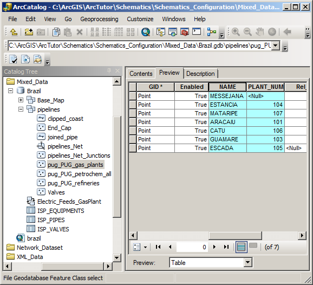The image size is (313, 285).
Task: Go to the previous record
Action: coord(170,247)
